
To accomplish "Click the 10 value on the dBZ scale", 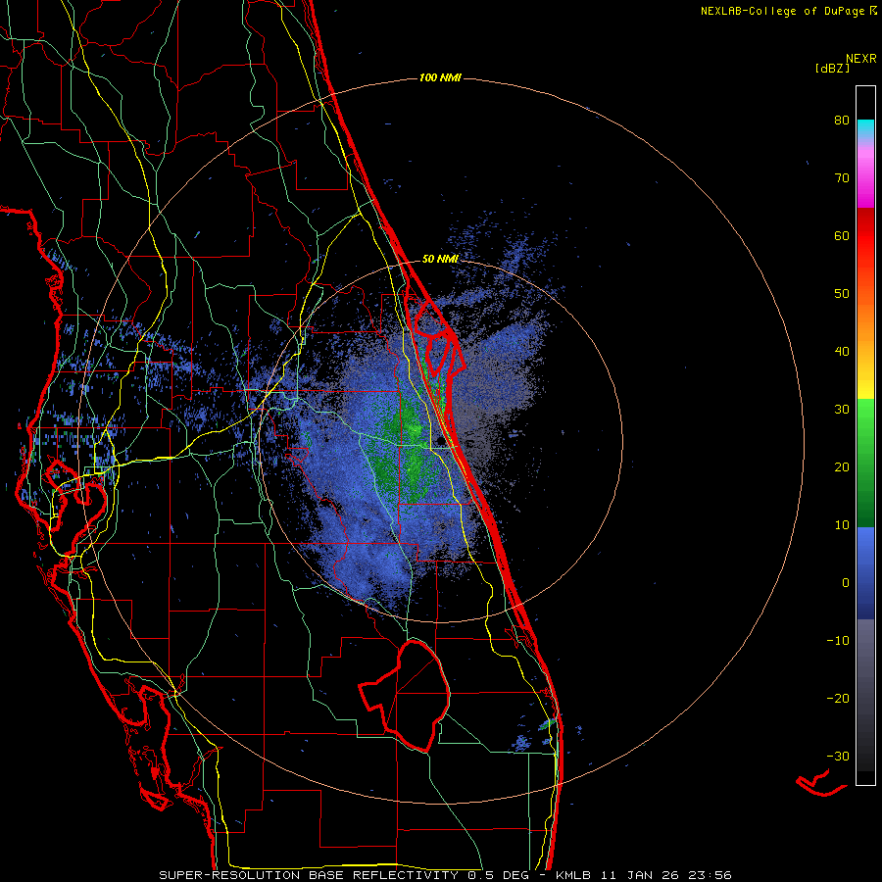I will point(842,525).
